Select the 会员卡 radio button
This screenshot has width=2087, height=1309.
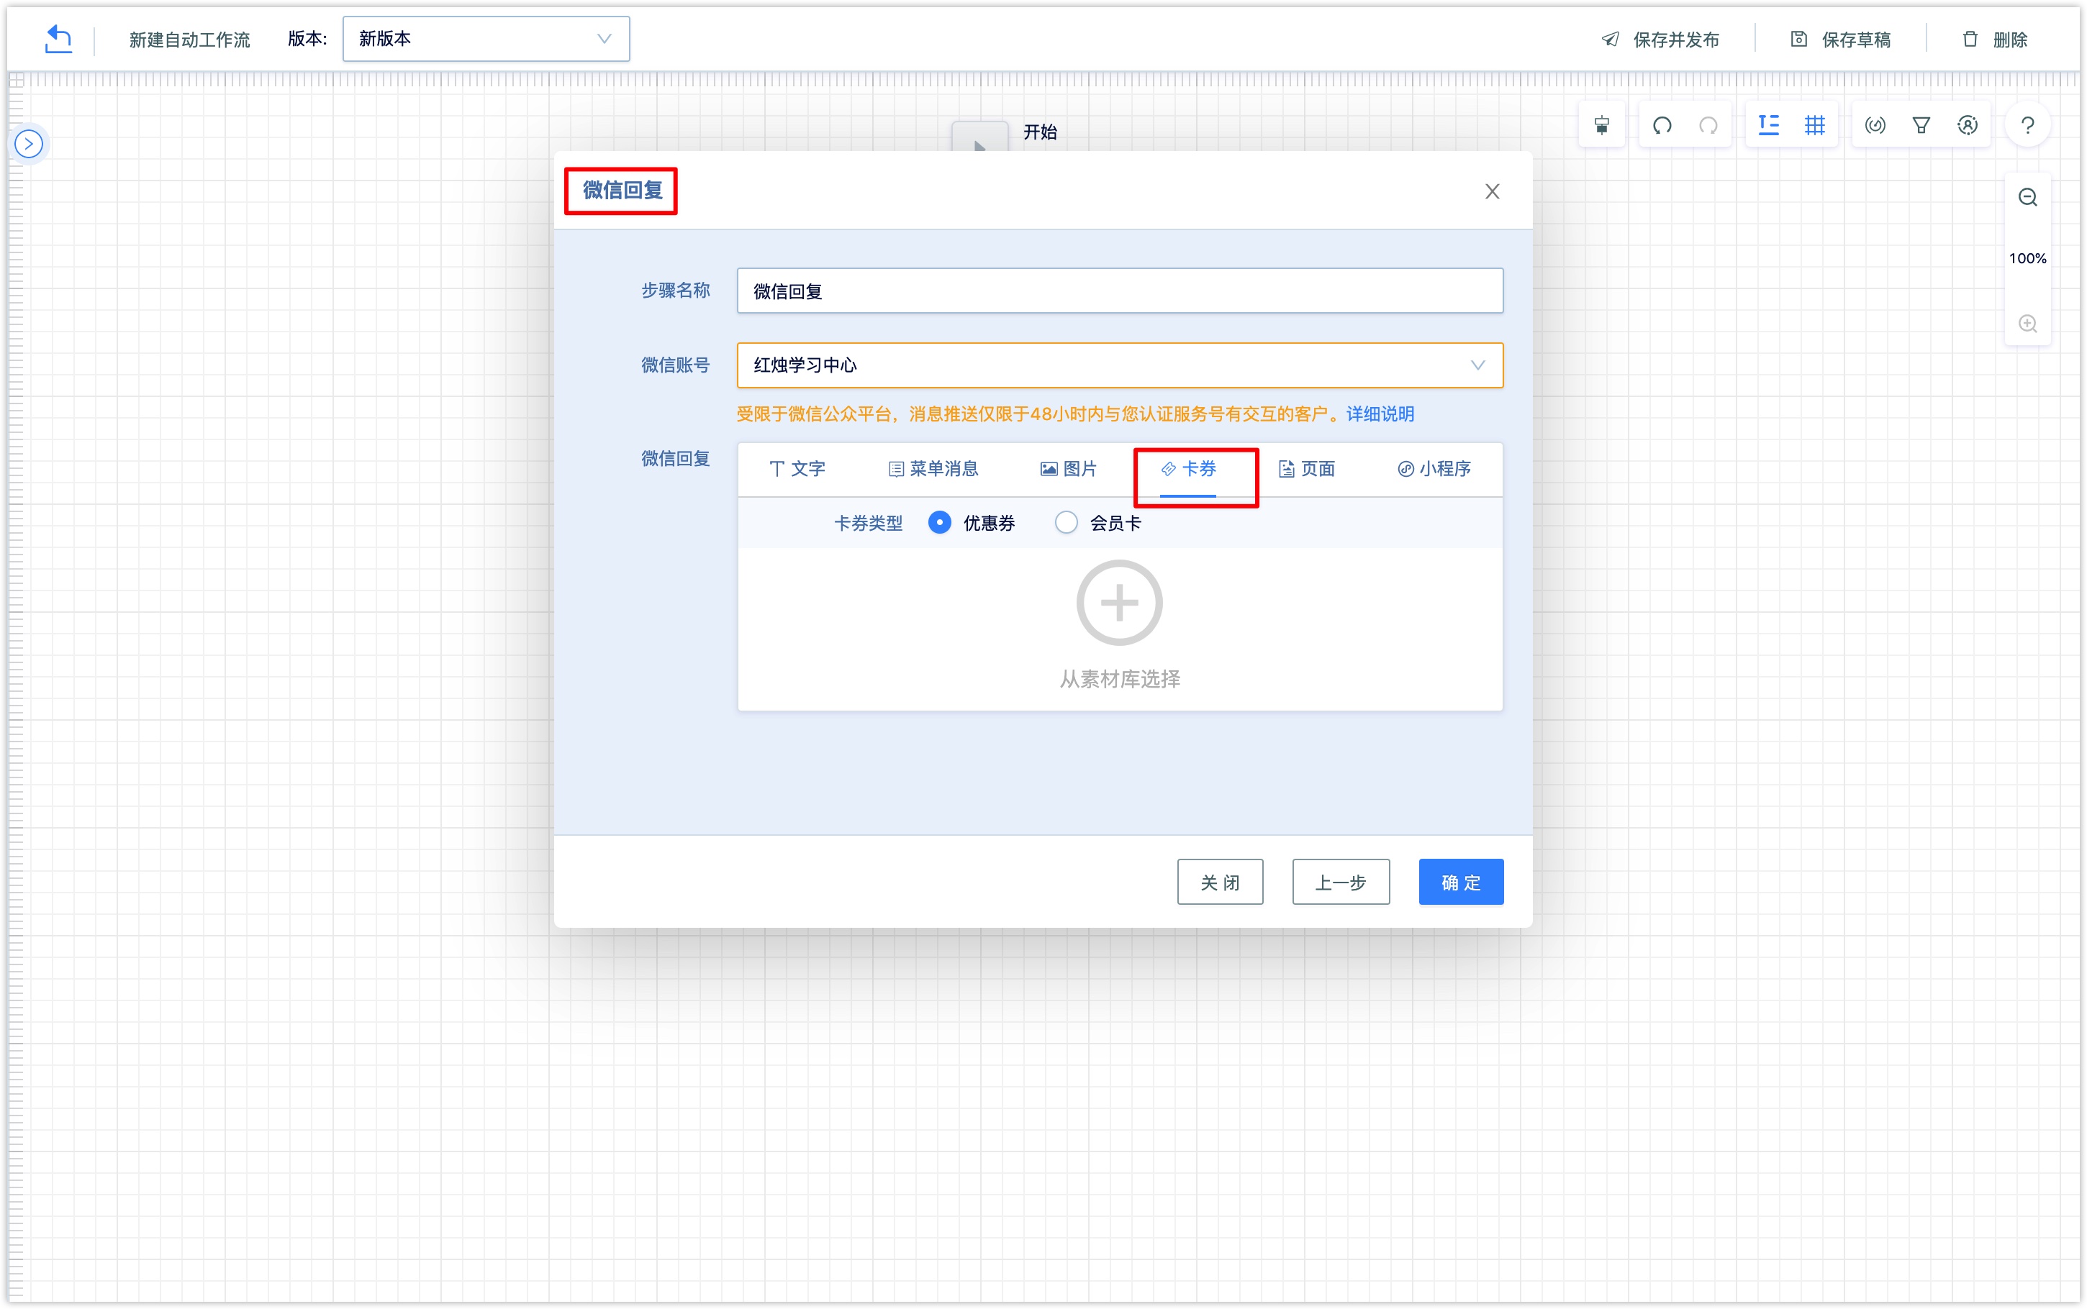tap(1066, 523)
